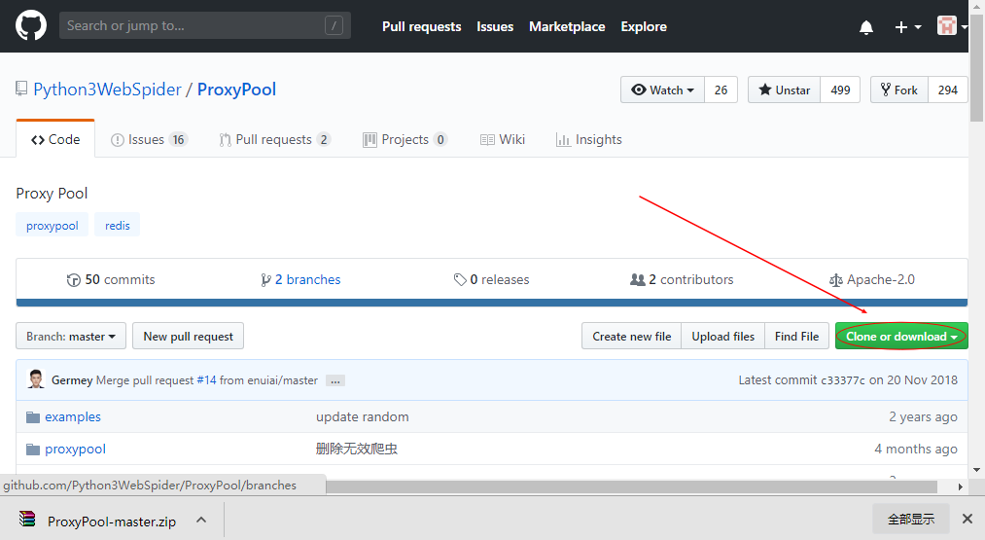The height and width of the screenshot is (540, 985).
Task: Open Issues in top navigation
Action: (495, 26)
